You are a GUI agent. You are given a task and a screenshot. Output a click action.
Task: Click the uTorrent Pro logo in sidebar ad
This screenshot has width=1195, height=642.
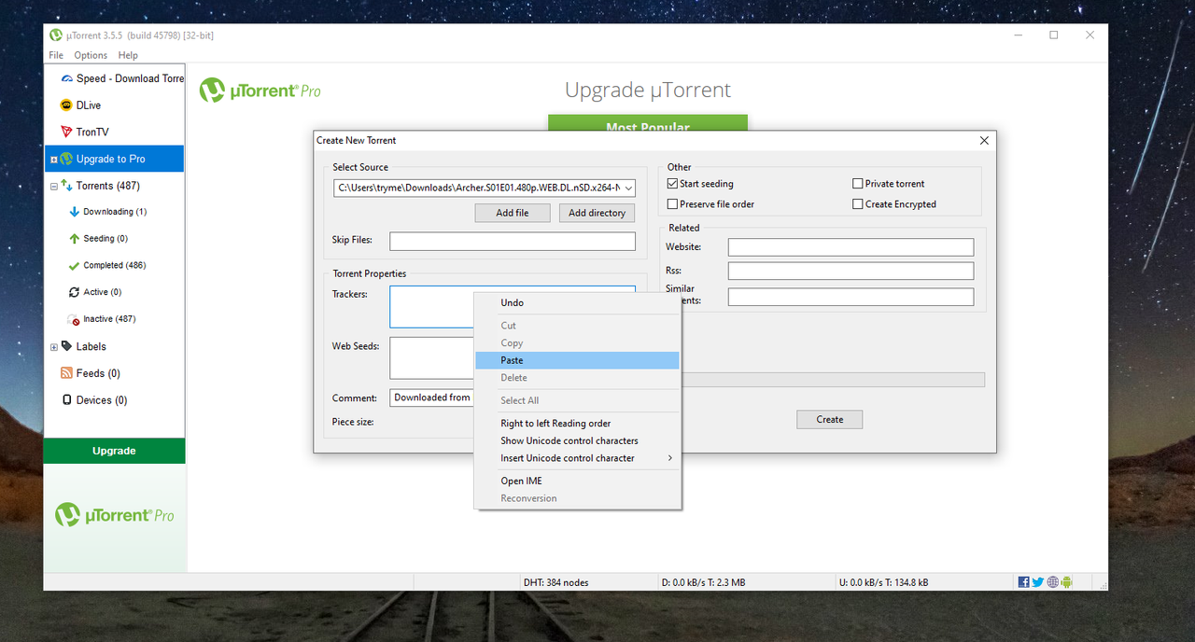click(114, 515)
